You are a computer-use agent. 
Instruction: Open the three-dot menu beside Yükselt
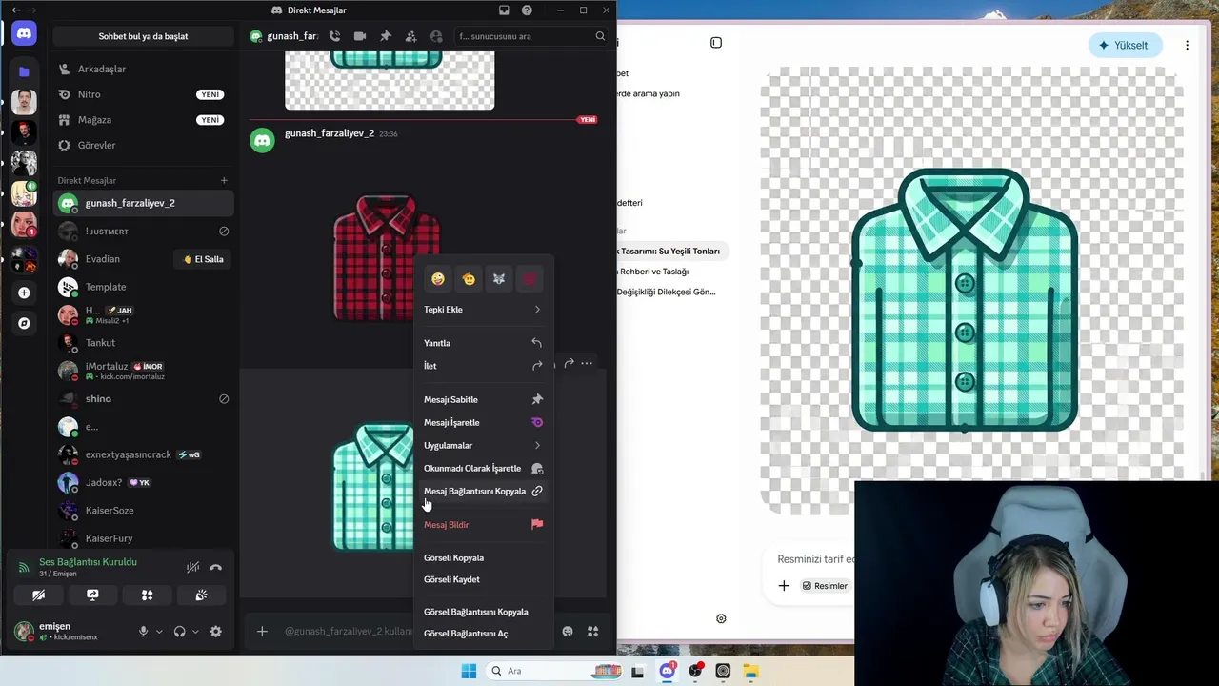click(x=1187, y=45)
